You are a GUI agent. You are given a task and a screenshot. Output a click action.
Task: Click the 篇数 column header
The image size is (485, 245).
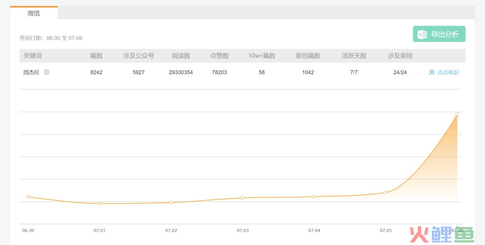click(x=96, y=56)
